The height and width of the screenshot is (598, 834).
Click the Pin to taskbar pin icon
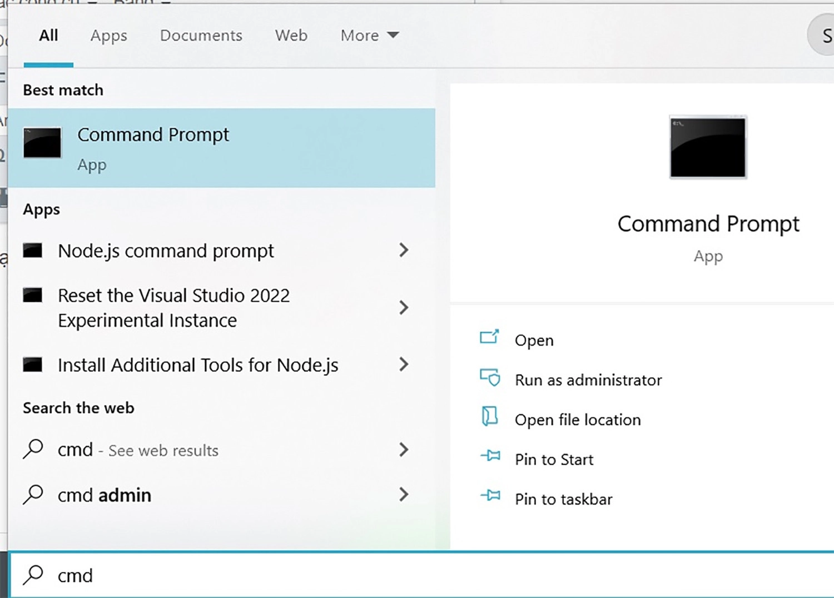tap(490, 496)
